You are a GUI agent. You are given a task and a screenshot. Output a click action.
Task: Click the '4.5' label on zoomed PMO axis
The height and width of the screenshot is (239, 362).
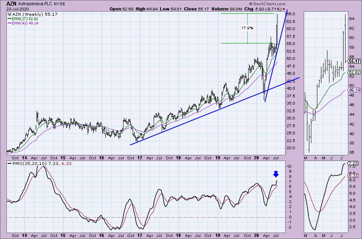tap(352, 200)
